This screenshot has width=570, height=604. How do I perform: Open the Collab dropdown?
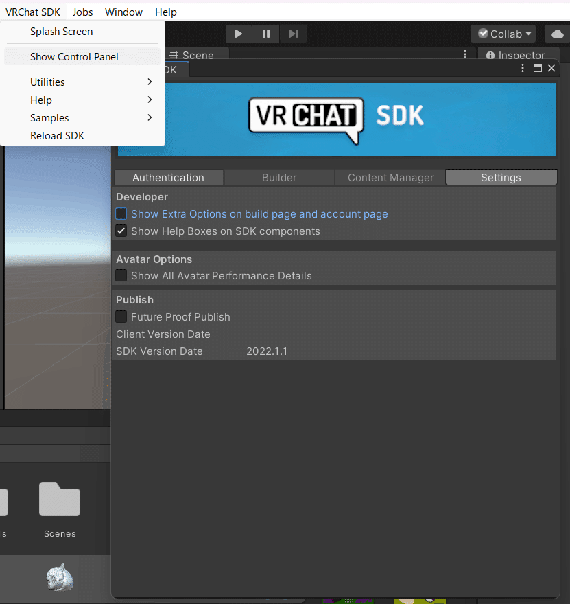coord(503,34)
